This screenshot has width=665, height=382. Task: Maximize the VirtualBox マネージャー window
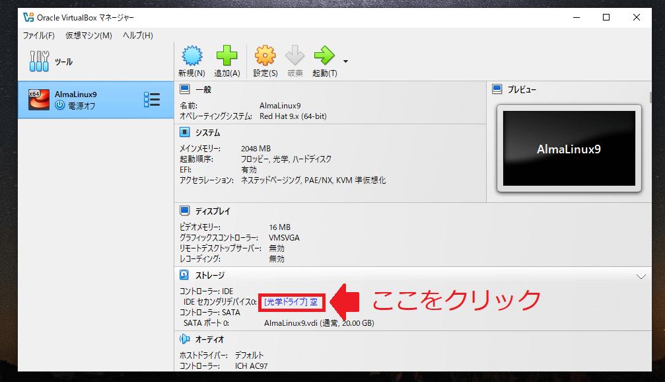(606, 17)
